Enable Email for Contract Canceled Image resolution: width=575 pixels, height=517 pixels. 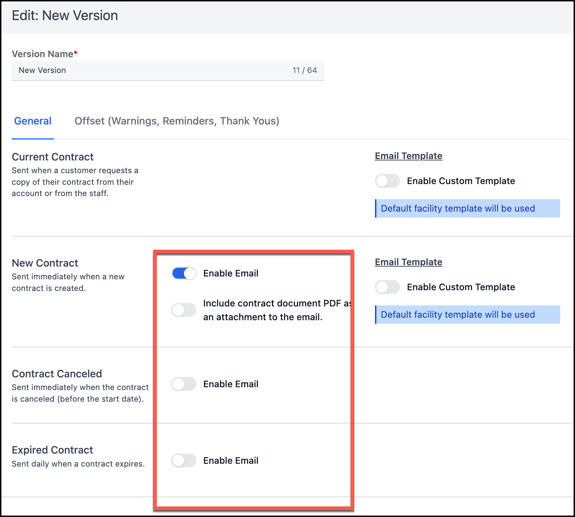[184, 384]
